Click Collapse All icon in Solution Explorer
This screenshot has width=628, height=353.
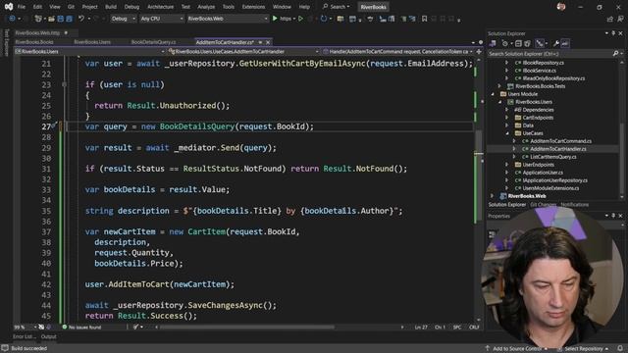pyautogui.click(x=518, y=43)
